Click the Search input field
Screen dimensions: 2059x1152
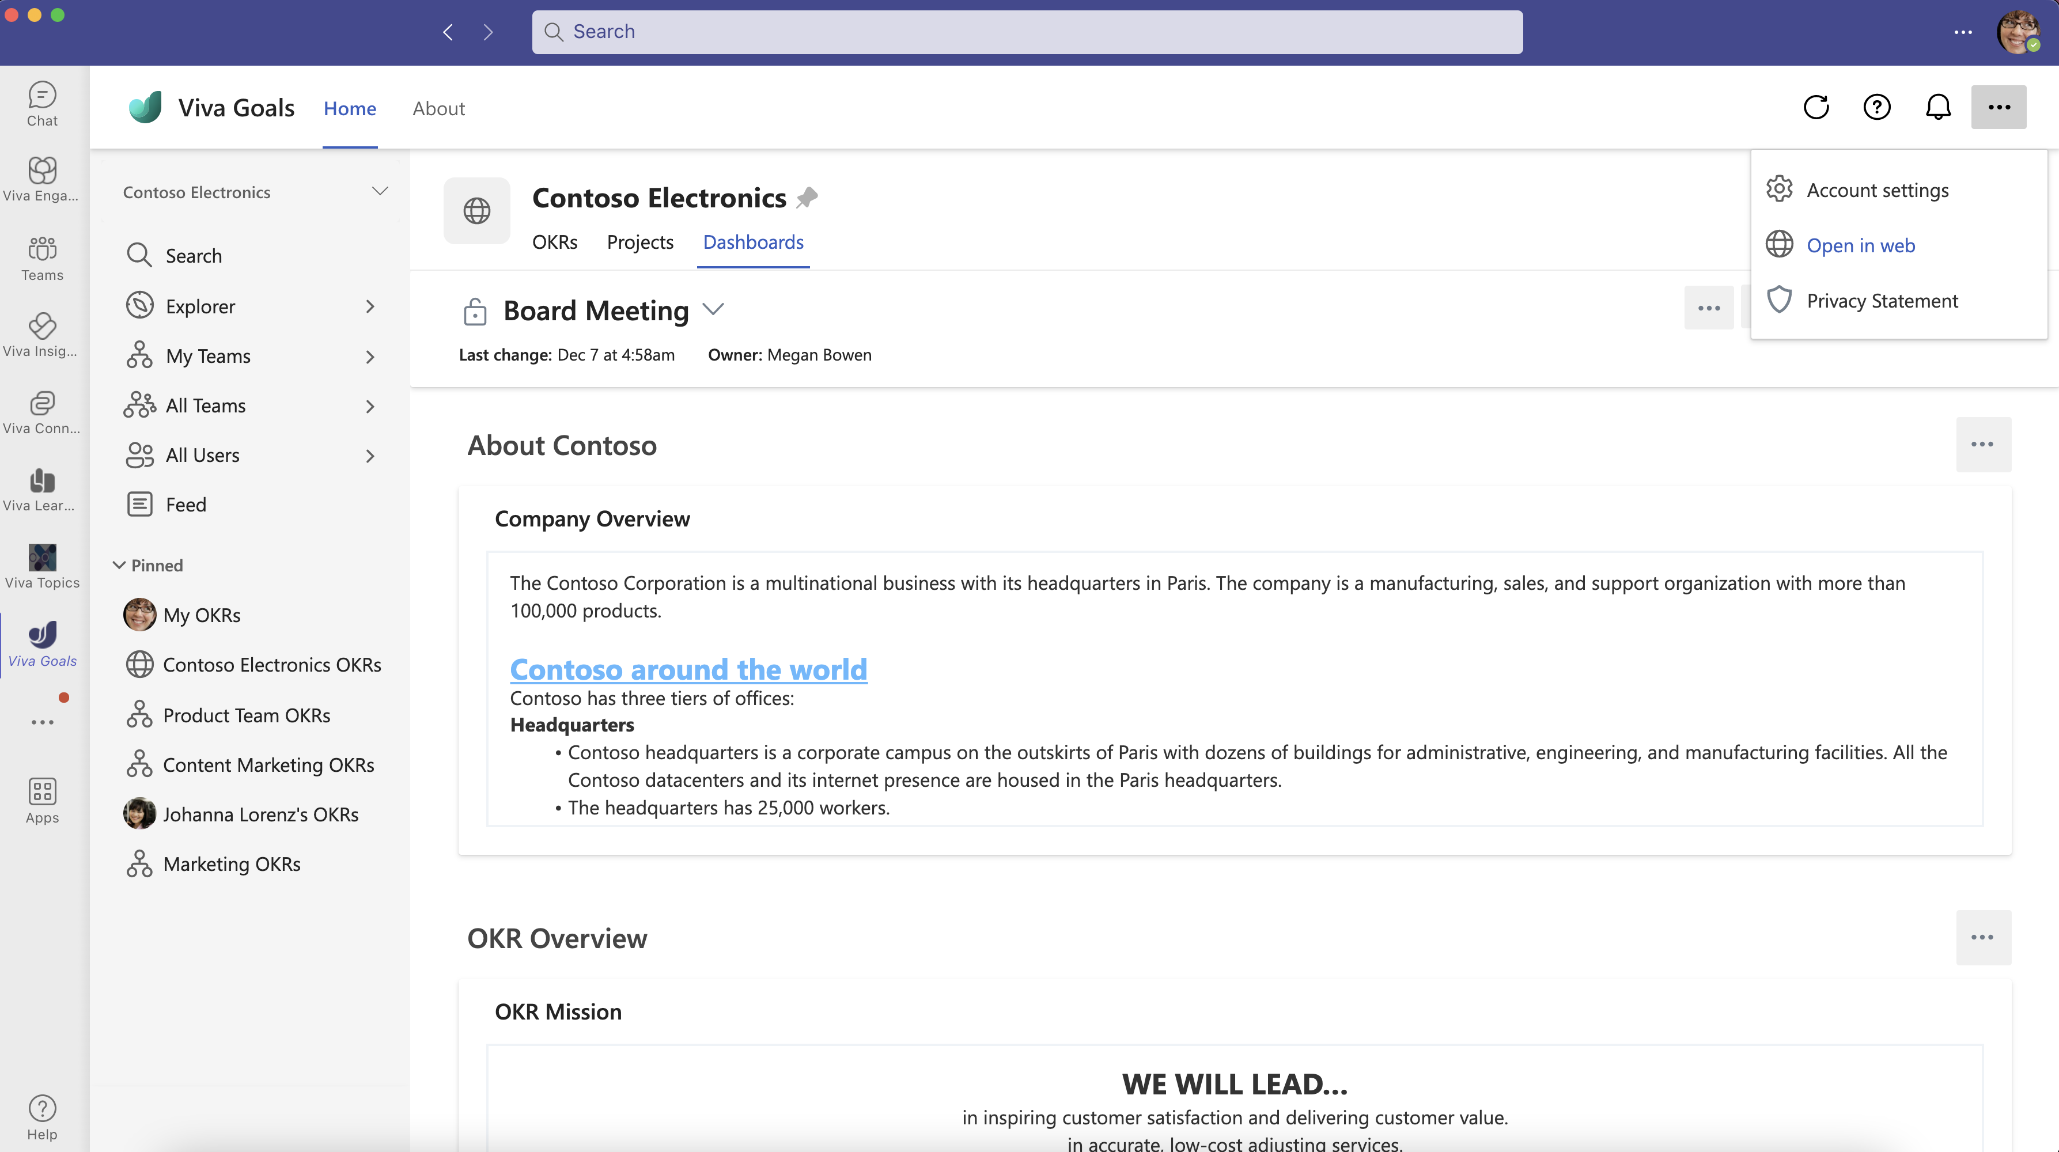tap(1028, 31)
